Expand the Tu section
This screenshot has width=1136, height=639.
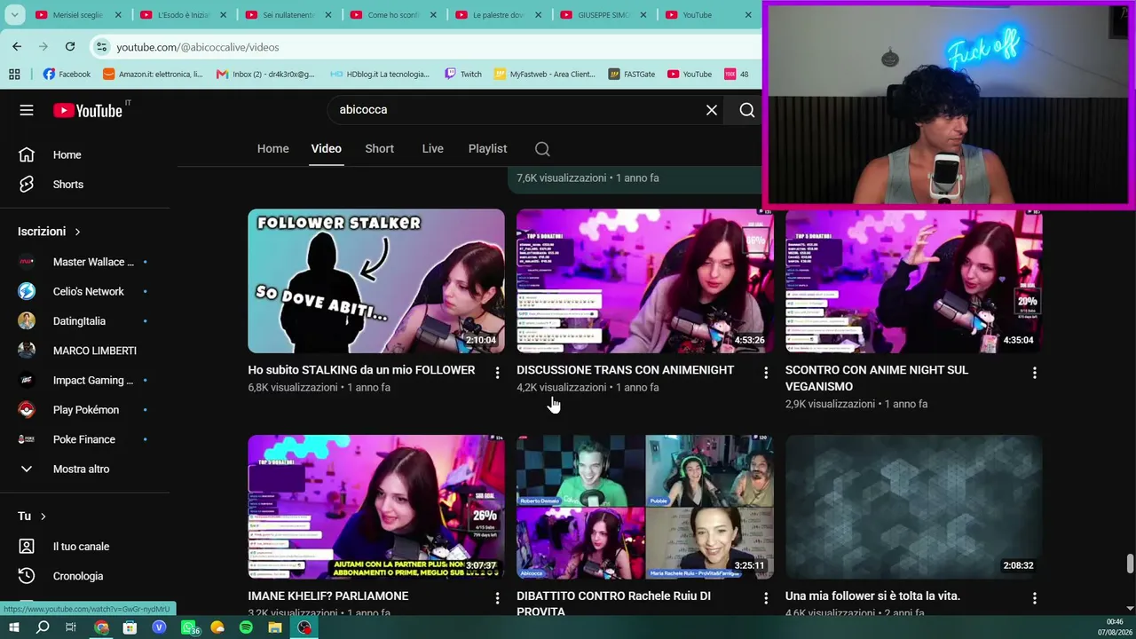(x=32, y=517)
